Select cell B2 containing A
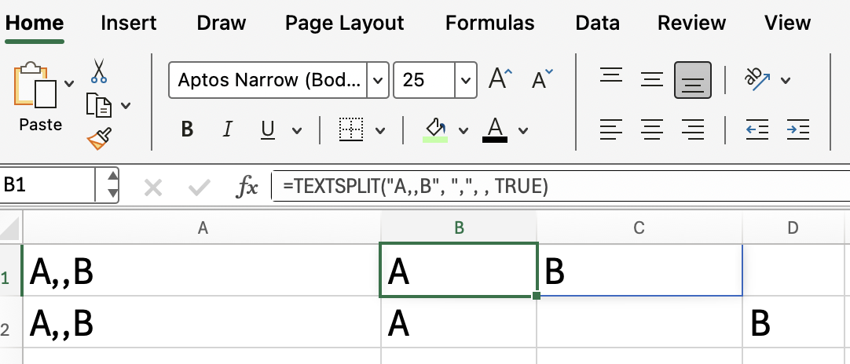 pyautogui.click(x=459, y=322)
